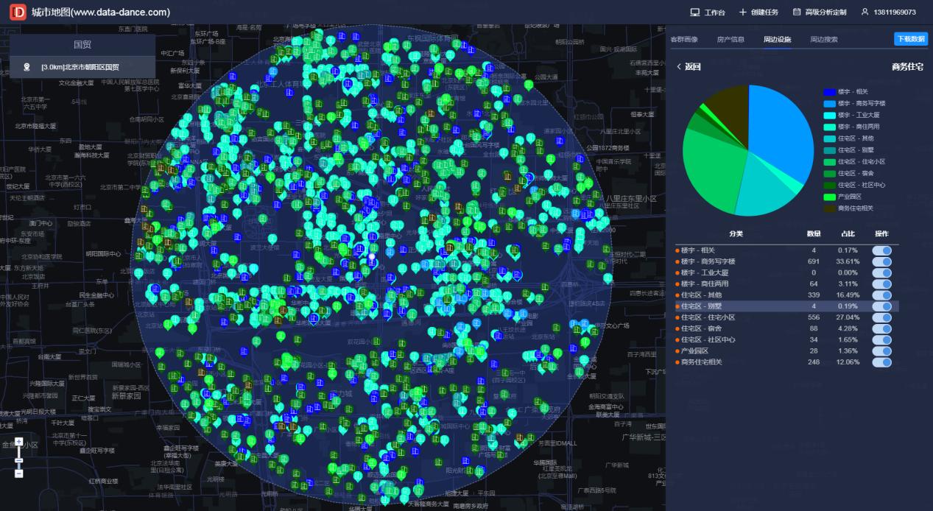Toggle off 住宅区 - 宿舍 switch
The width and height of the screenshot is (933, 511).
click(x=881, y=328)
